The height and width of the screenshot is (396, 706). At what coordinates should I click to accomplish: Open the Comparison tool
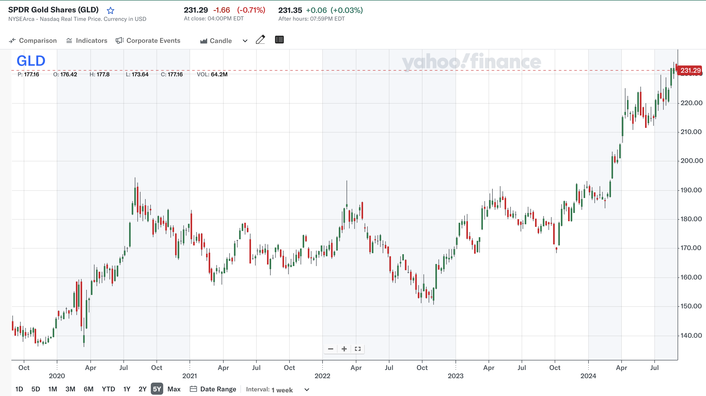pyautogui.click(x=32, y=40)
